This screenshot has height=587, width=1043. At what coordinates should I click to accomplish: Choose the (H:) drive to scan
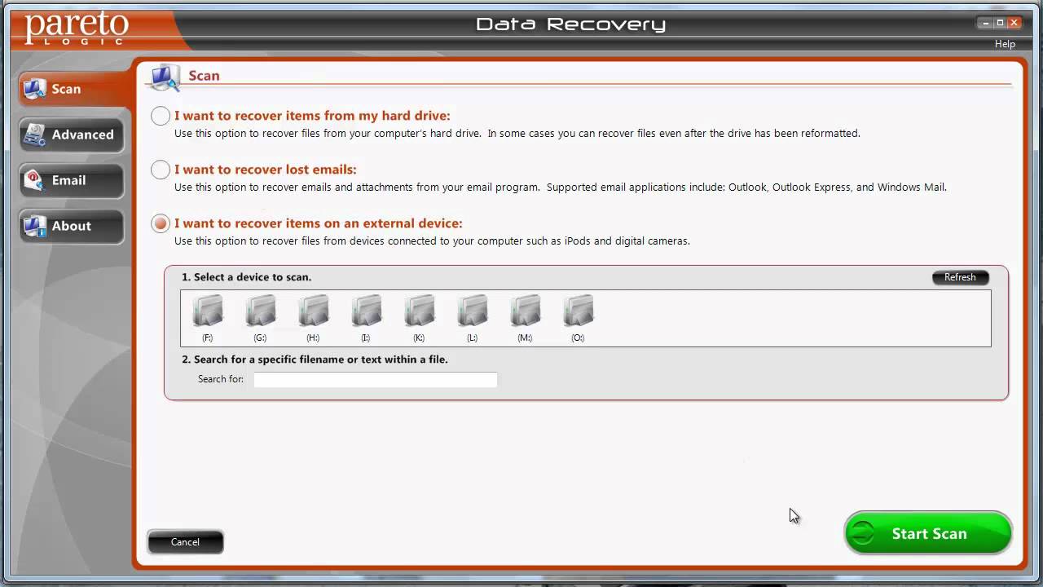pos(313,318)
